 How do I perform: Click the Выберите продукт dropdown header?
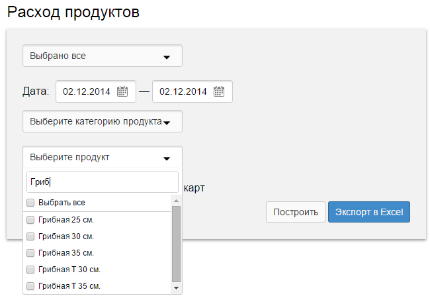tap(103, 157)
